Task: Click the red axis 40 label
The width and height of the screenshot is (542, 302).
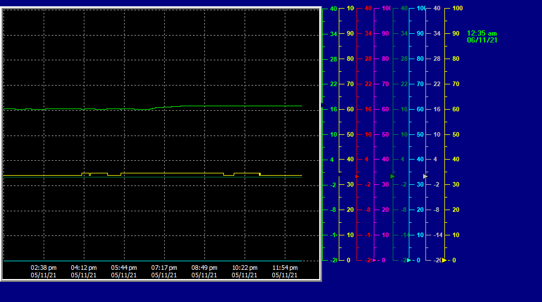Action: pos(368,9)
